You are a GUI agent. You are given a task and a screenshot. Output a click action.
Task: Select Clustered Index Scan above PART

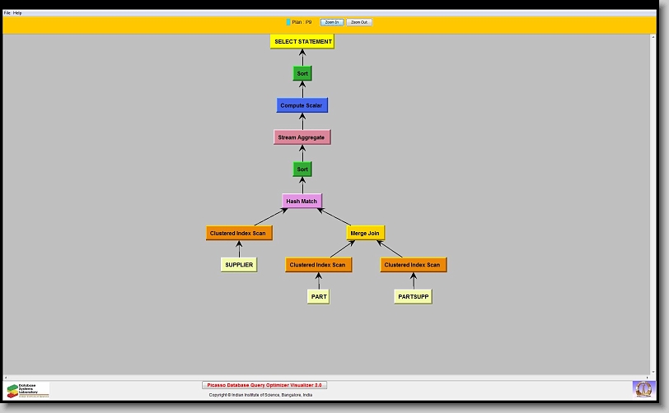[319, 265]
